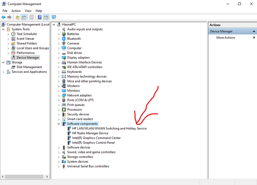Viewport: 257px width, 185px height.
Task: Click the blue Help question mark icon
Action: (40, 17)
